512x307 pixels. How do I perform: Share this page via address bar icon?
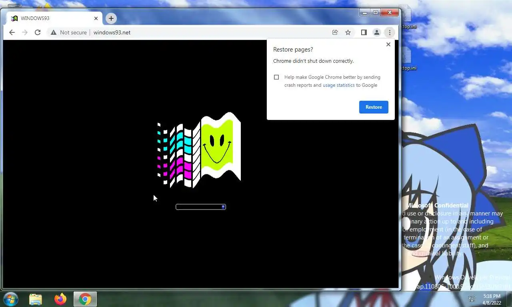pyautogui.click(x=335, y=32)
